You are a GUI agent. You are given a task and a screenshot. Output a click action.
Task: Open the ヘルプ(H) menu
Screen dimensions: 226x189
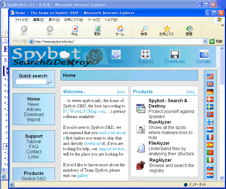[111, 20]
